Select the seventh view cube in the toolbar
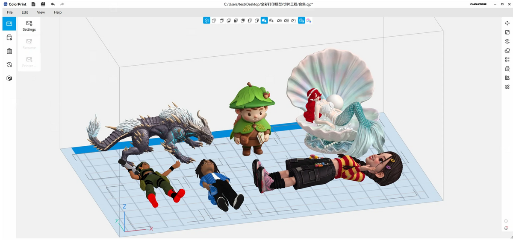Viewport: 513px width, 240px height. [x=250, y=20]
